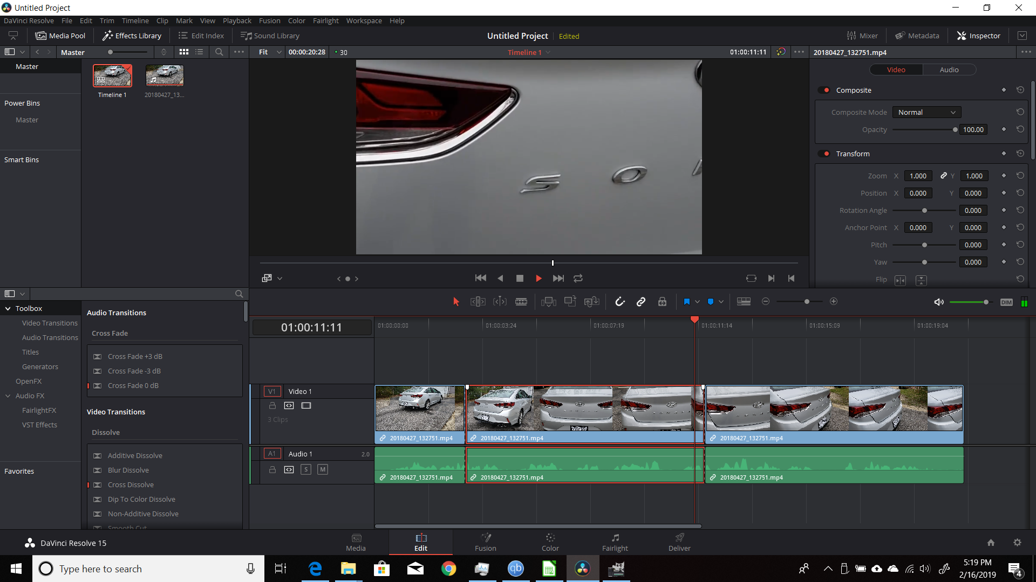Open the Workspace menu

[364, 20]
